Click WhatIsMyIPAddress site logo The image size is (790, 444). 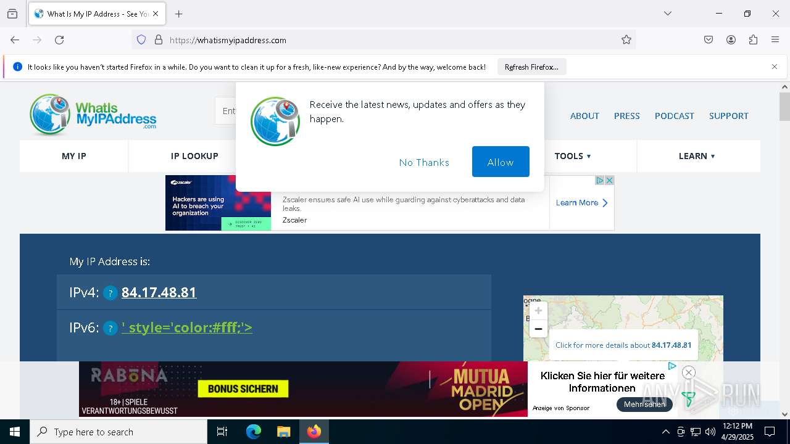pyautogui.click(x=93, y=115)
